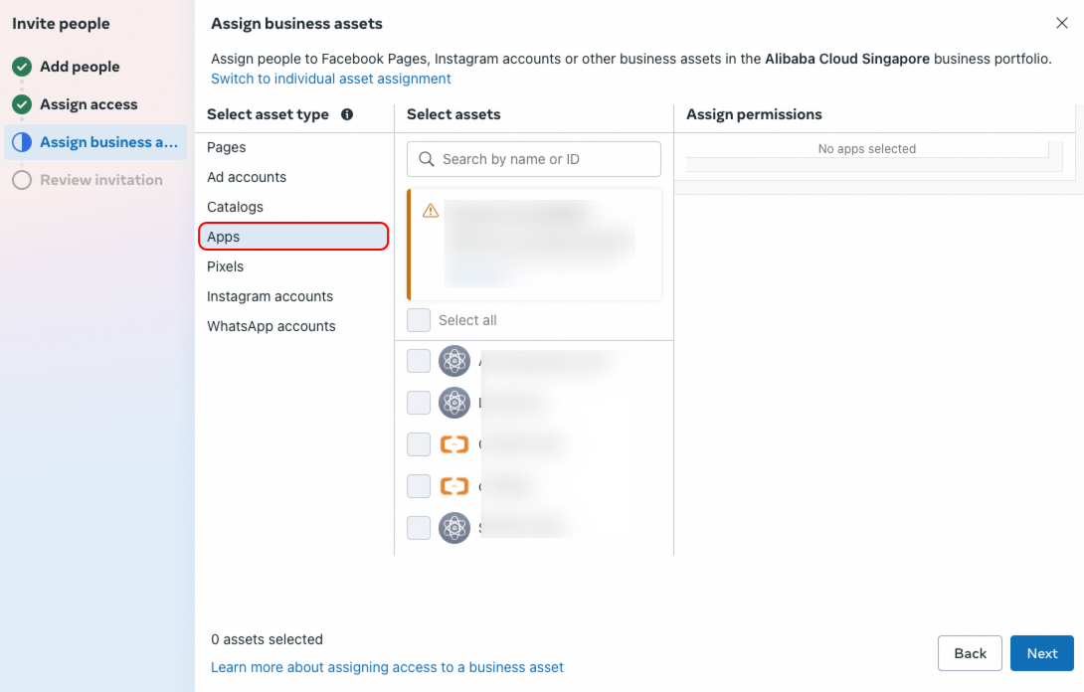Tick the Select all checkbox

[x=419, y=320]
